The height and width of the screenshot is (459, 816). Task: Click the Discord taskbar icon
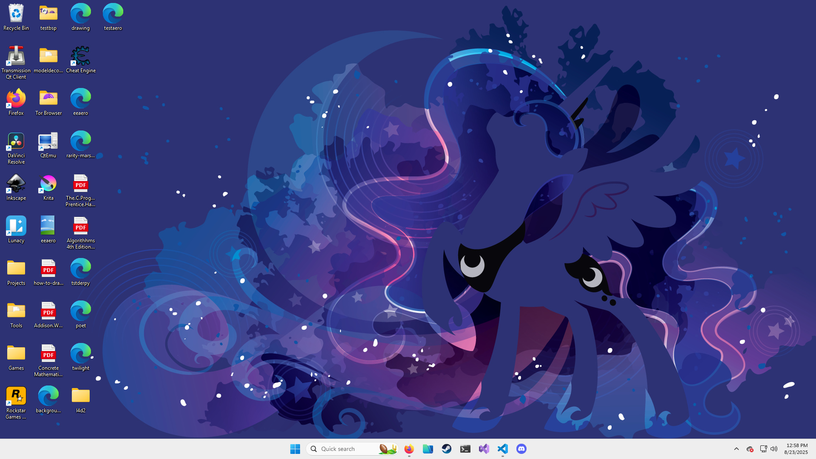521,449
